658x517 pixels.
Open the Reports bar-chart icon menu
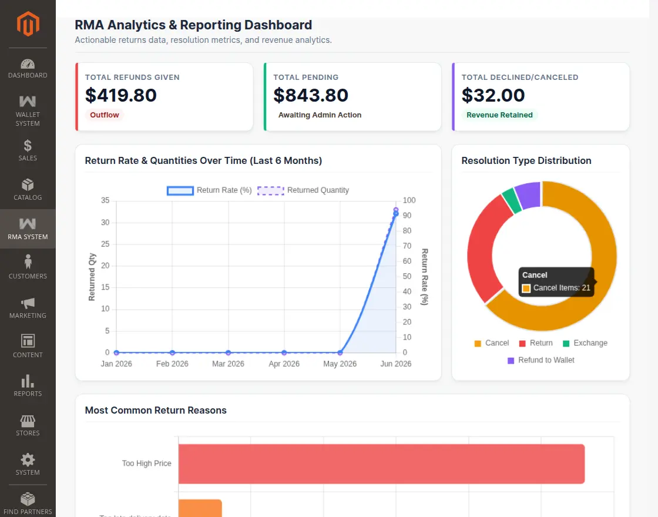(28, 381)
